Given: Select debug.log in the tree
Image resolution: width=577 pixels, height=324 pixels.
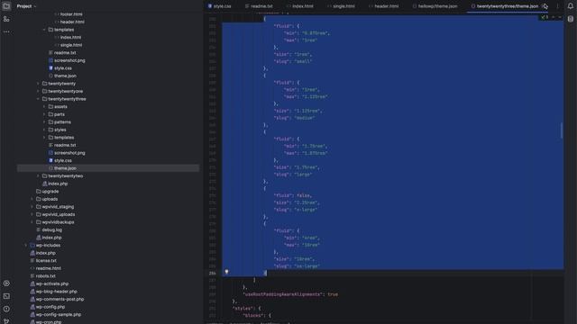Looking at the screenshot, I should pyautogui.click(x=51, y=230).
